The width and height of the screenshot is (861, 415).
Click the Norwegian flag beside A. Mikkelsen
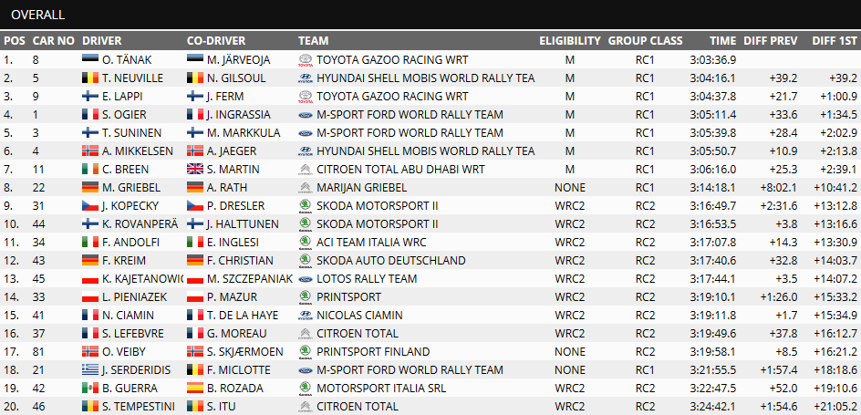(x=90, y=151)
